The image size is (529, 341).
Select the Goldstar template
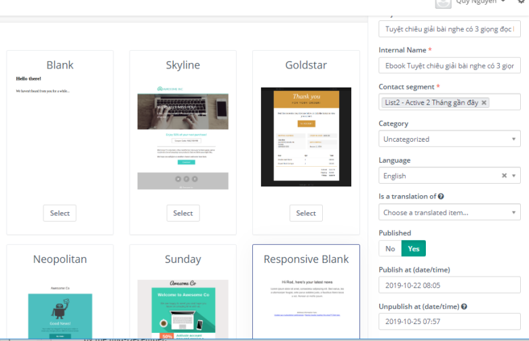click(x=306, y=213)
